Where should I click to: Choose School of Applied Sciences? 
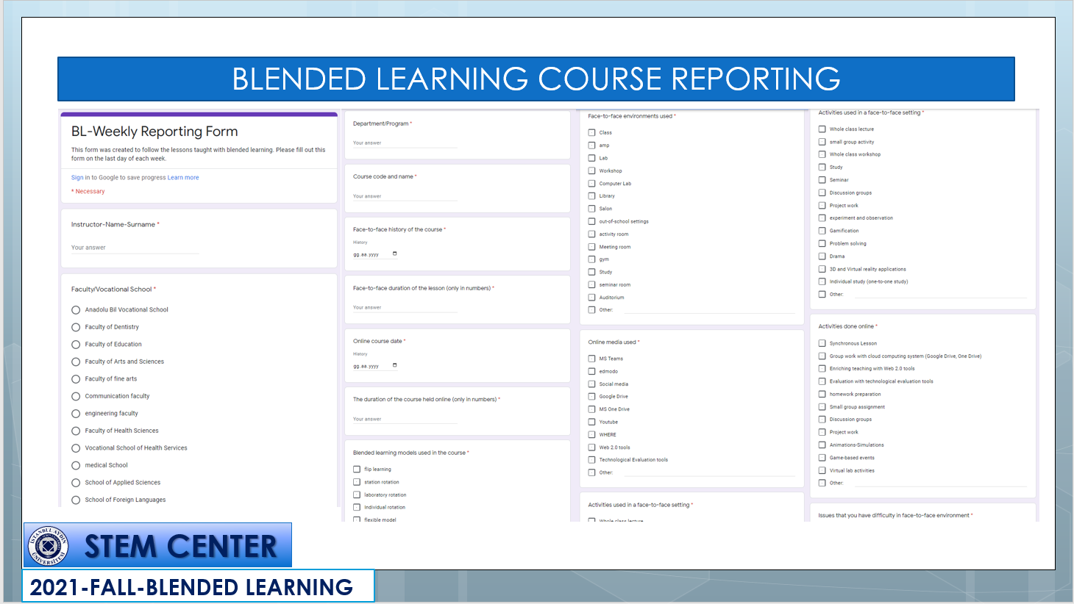click(x=76, y=483)
